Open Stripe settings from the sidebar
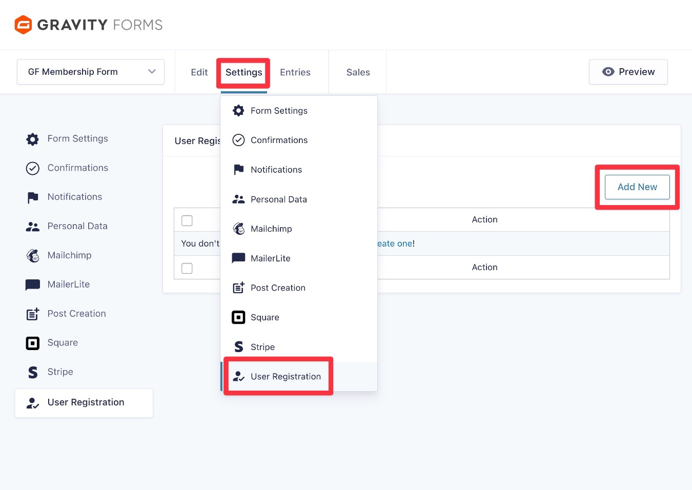The width and height of the screenshot is (692, 490). 32,372
